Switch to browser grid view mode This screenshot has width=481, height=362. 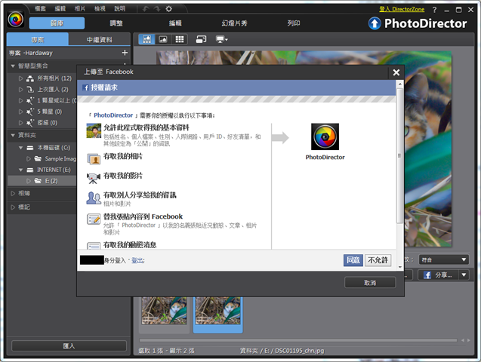(180, 39)
